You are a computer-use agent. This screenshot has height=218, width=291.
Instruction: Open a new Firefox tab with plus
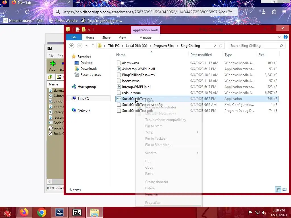click(x=78, y=3)
